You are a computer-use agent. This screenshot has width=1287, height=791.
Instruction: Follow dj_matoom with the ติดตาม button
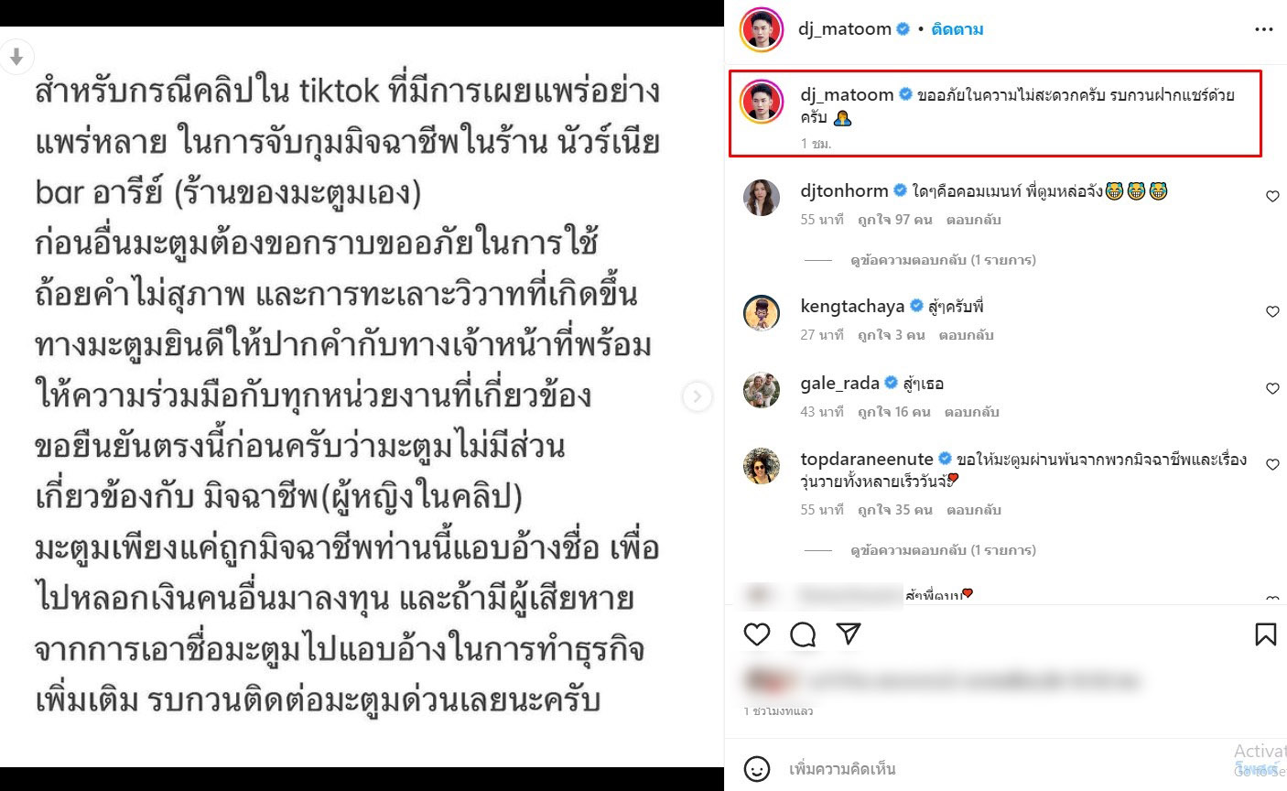957,29
